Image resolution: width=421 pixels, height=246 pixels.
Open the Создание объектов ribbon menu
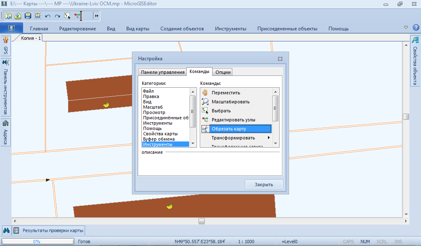click(x=182, y=29)
